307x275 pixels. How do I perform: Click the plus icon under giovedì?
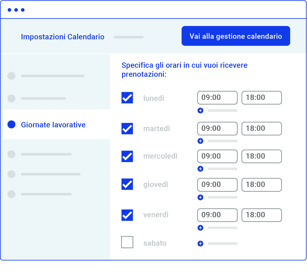200,197
